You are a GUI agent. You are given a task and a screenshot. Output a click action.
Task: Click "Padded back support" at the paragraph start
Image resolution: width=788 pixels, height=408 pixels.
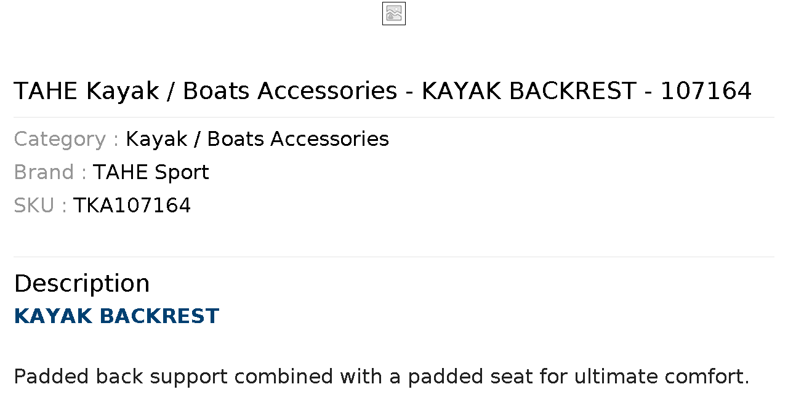(121, 377)
